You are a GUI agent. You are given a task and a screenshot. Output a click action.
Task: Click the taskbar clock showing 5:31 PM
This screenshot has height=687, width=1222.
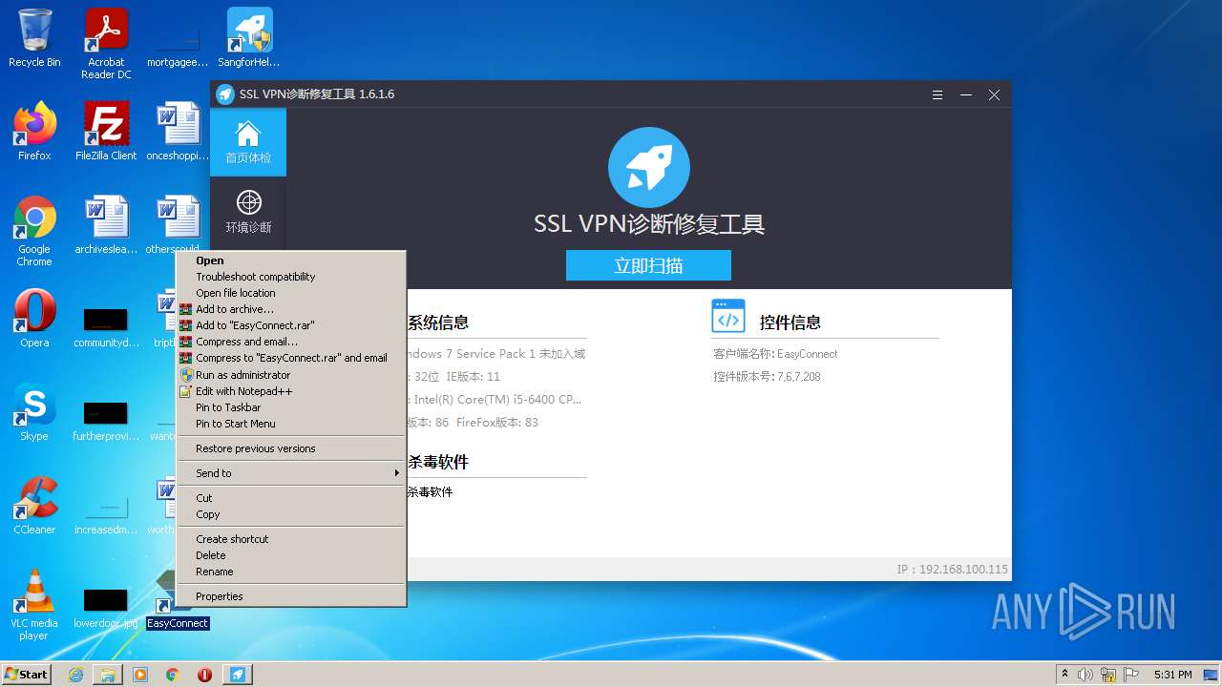click(x=1173, y=675)
